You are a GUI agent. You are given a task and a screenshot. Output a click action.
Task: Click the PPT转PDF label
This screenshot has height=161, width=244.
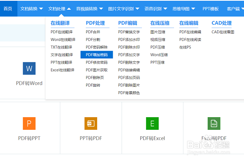(x=91, y=138)
